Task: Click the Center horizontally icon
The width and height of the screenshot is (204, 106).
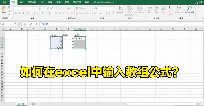Action: pyautogui.click(x=60, y=13)
